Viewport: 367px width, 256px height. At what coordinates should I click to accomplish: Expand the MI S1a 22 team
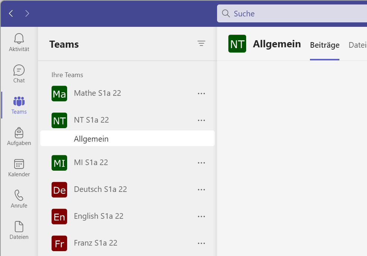click(91, 162)
